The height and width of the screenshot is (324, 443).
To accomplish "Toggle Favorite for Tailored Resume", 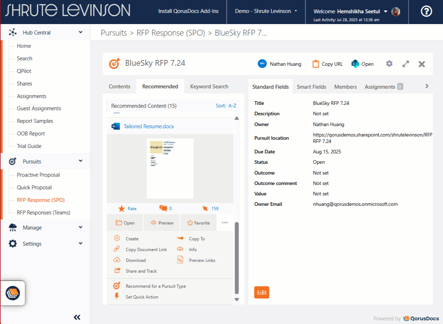I will coord(198,223).
